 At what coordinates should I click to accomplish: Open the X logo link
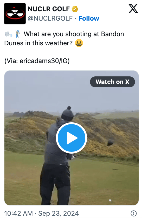pos(133,9)
